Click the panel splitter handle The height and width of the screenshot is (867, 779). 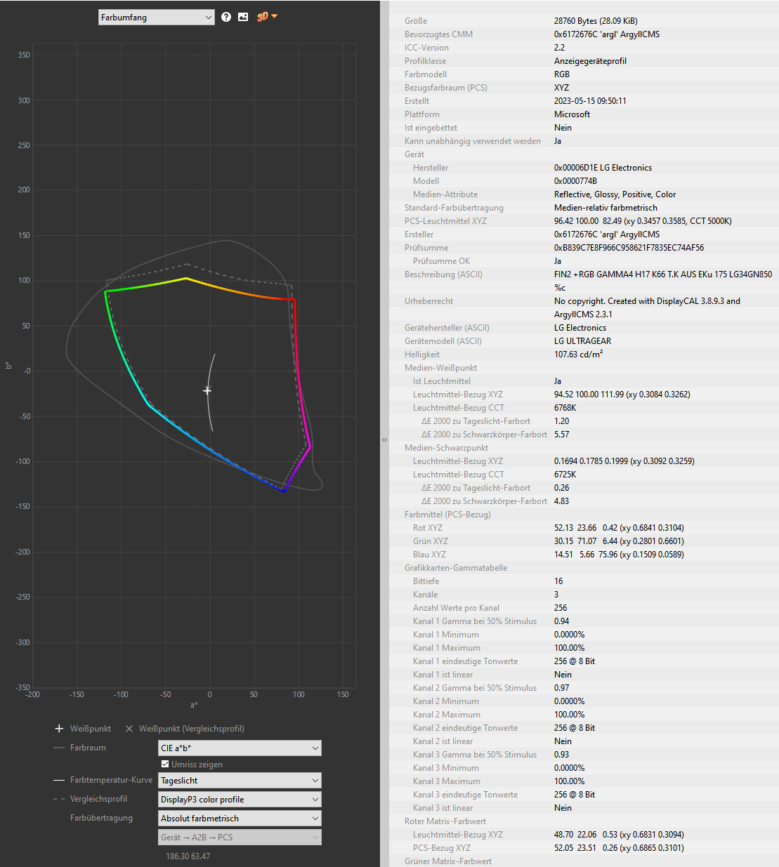384,439
